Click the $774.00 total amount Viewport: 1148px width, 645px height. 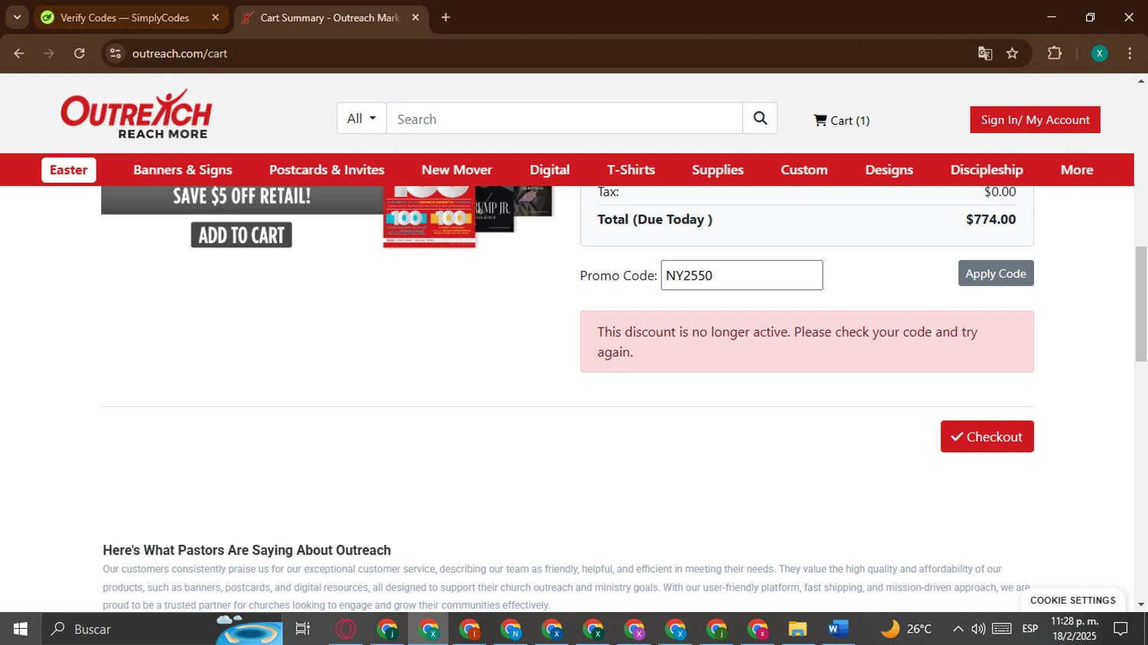point(991,220)
